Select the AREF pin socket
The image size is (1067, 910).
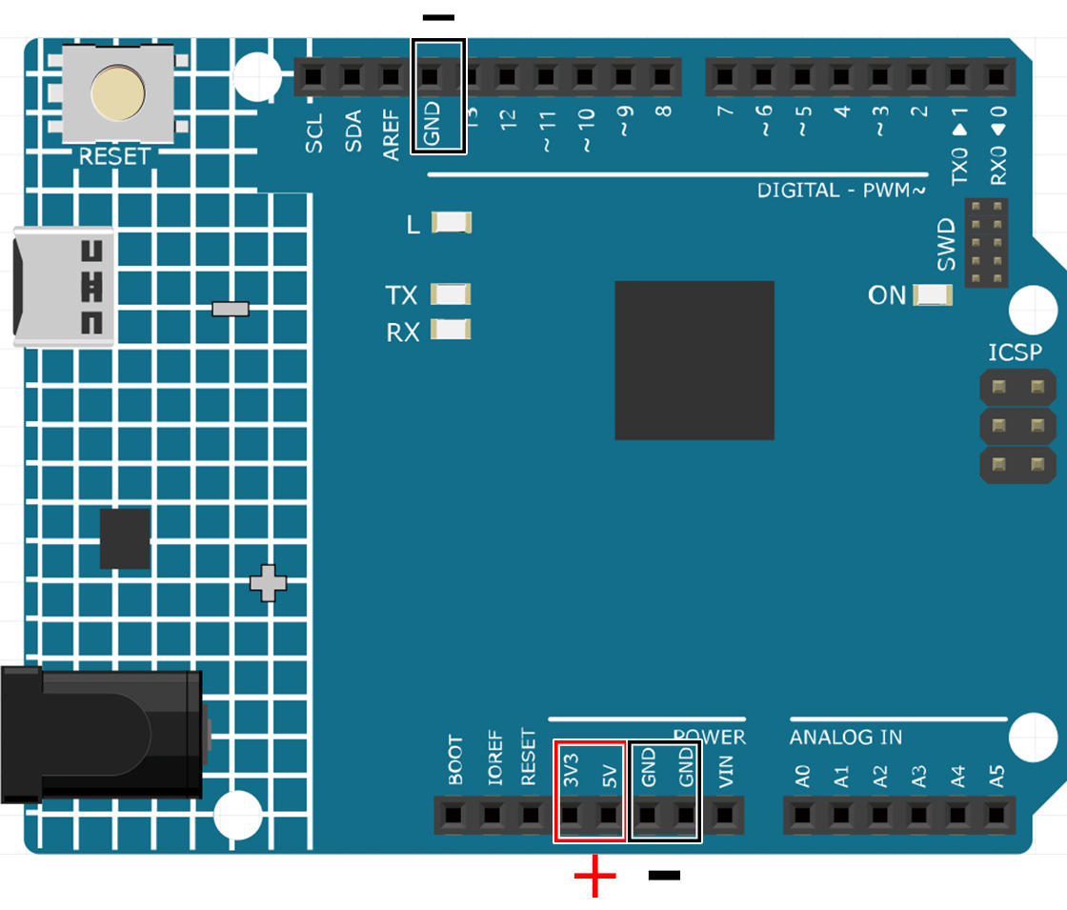[391, 76]
